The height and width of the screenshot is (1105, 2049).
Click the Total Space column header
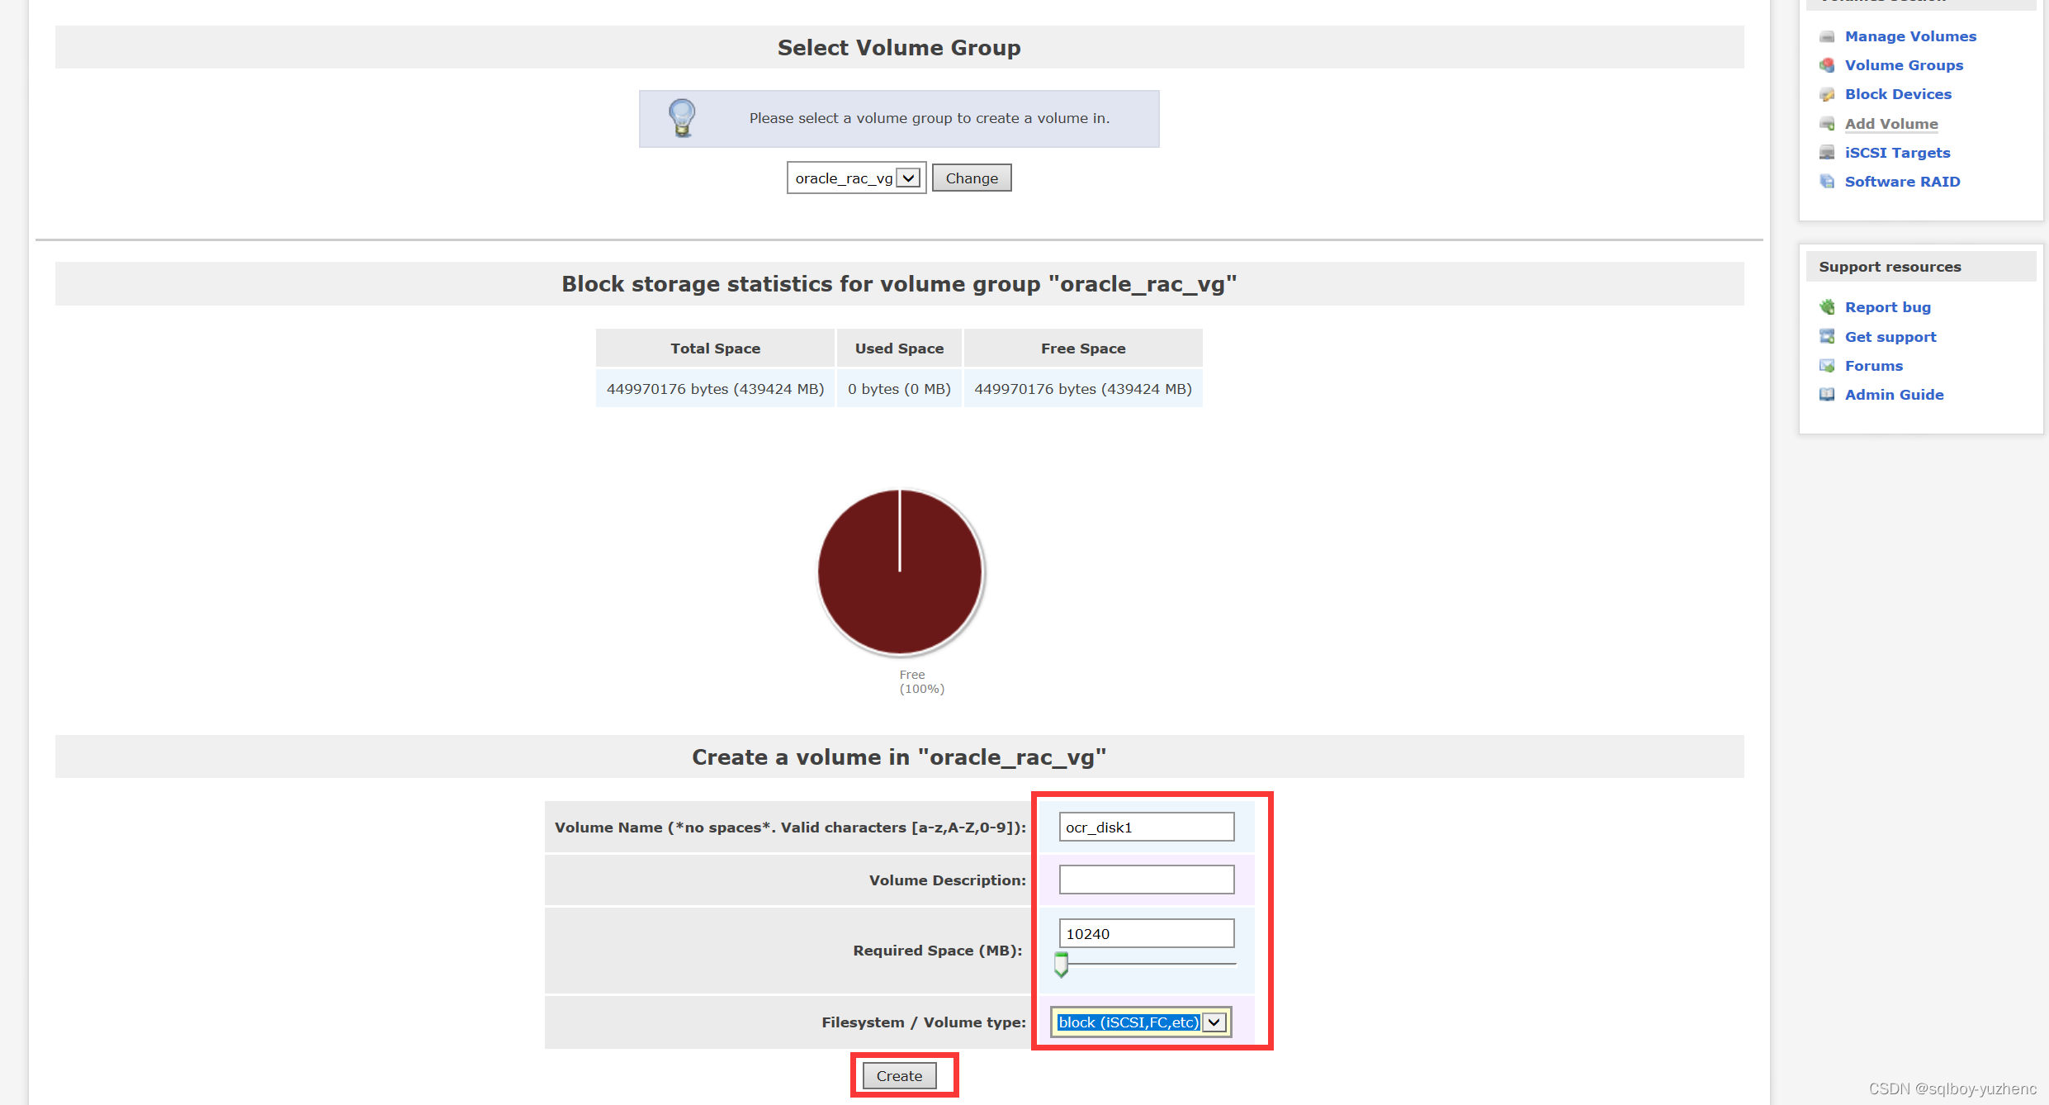tap(715, 349)
